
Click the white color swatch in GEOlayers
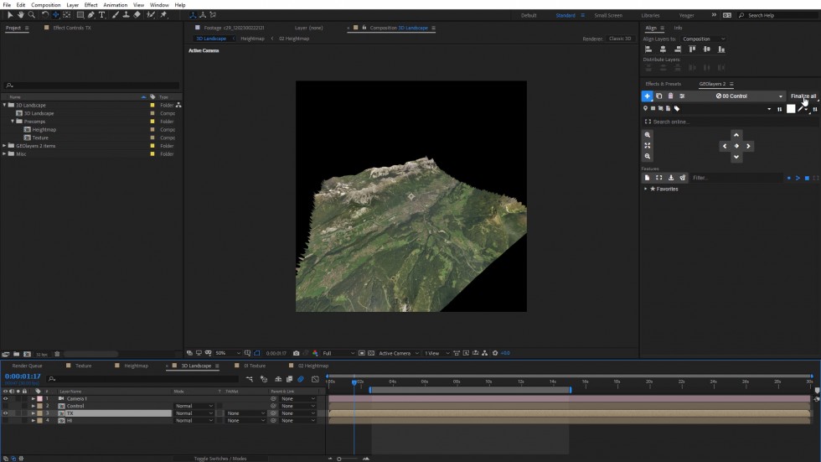click(790, 109)
